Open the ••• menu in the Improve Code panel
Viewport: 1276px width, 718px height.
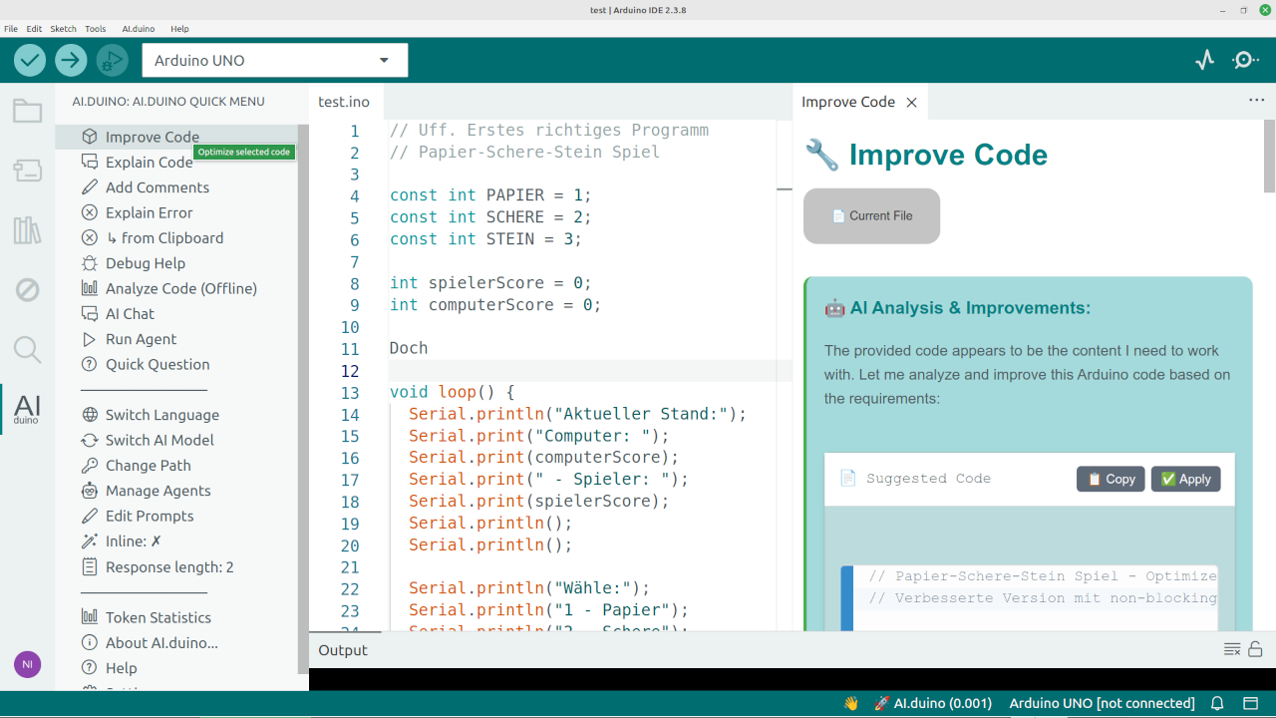click(x=1256, y=100)
